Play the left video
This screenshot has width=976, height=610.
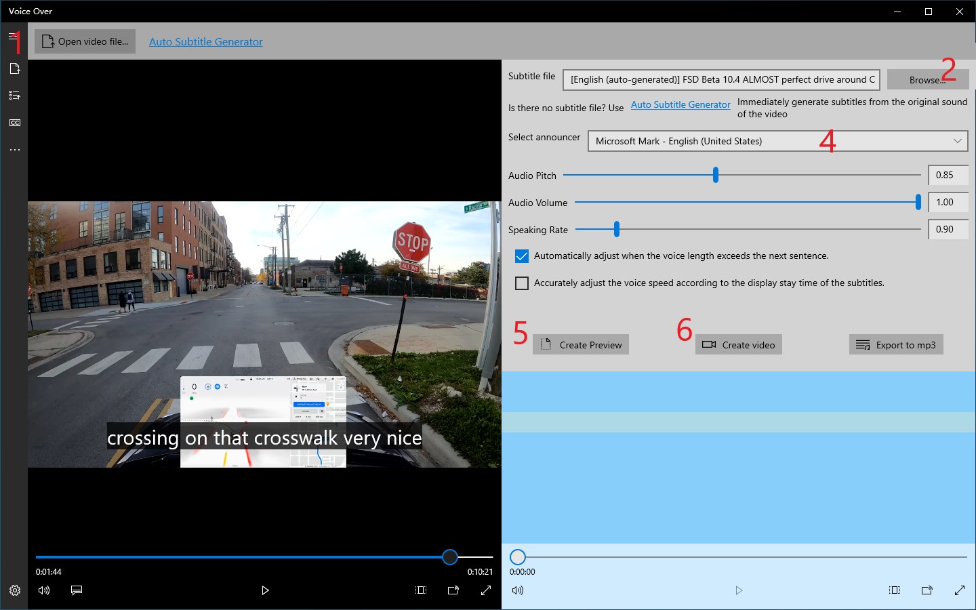[x=265, y=590]
